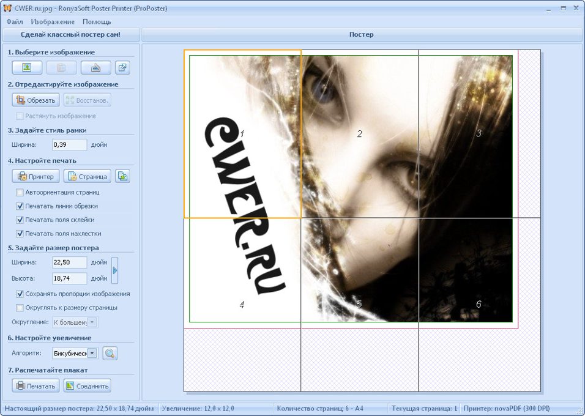Toggle Сохранять пропорции изображения checkbox
The image size is (585, 416).
tap(20, 294)
